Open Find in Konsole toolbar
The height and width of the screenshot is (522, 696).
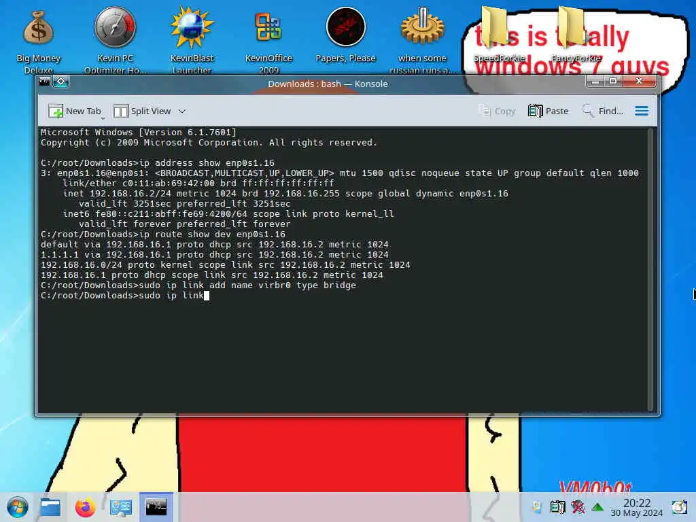[602, 111]
